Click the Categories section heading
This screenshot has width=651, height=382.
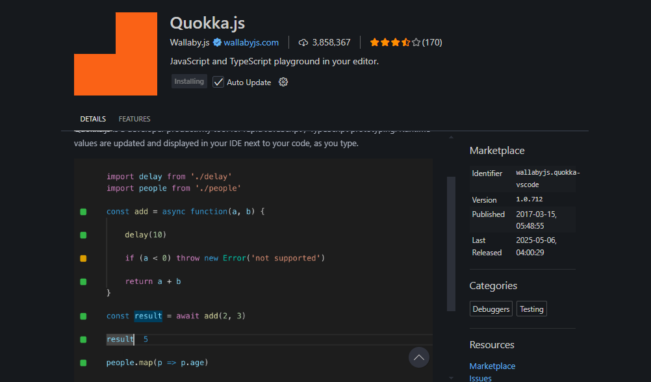click(493, 286)
